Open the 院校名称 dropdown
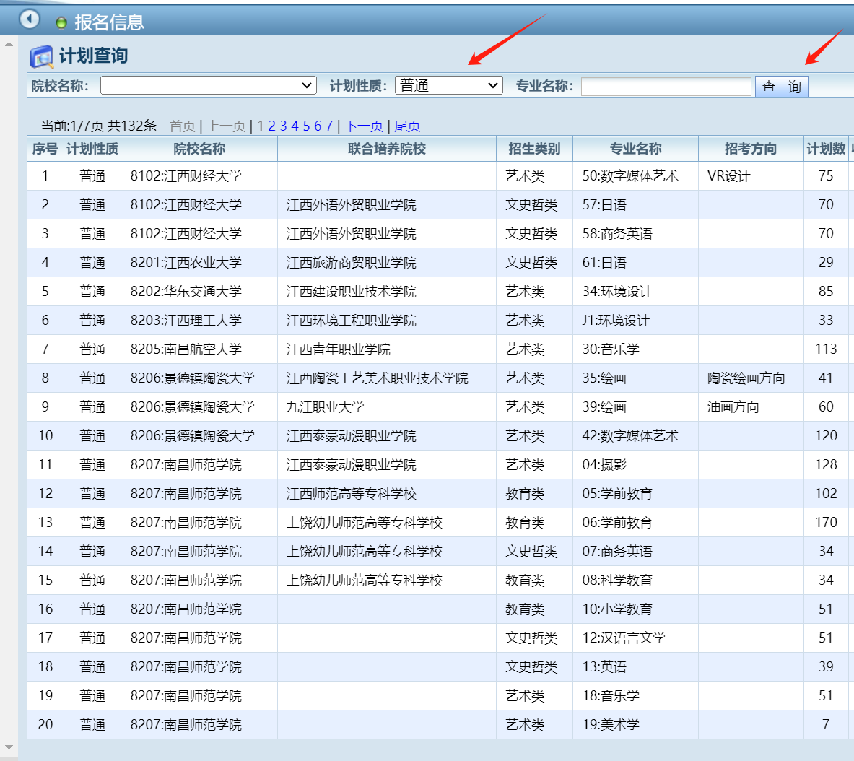 [x=208, y=86]
